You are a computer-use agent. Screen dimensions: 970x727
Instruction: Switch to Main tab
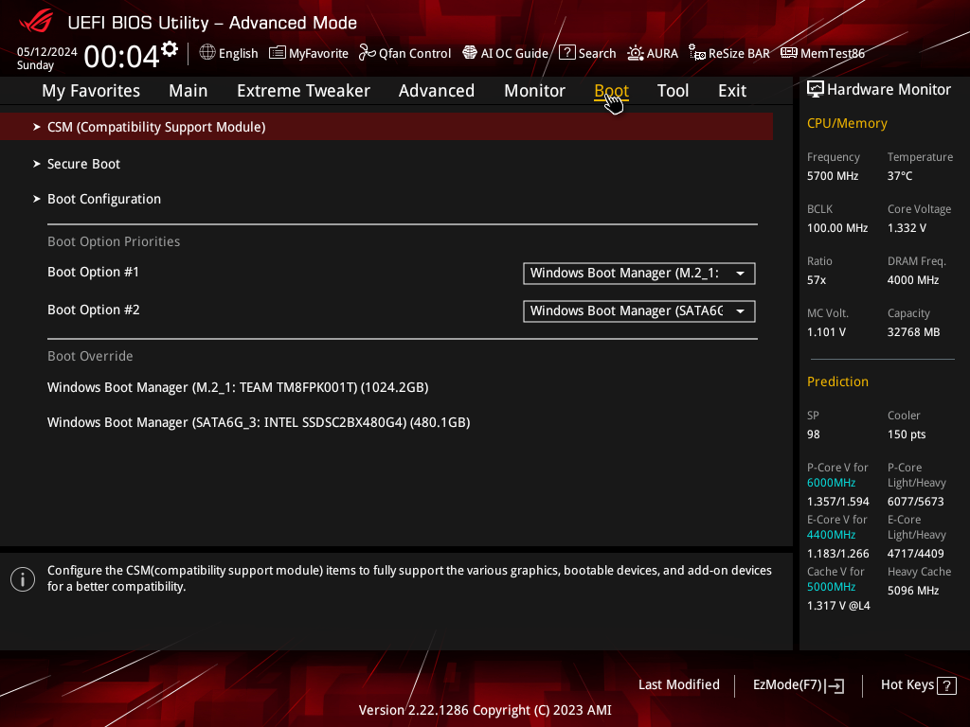pyautogui.click(x=189, y=91)
